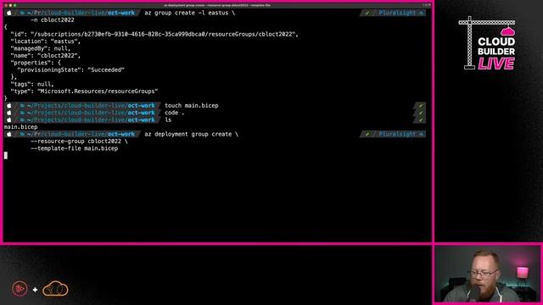This screenshot has height=305, width=543.
Task: Click the "touch main.bicep" command text
Action: click(x=192, y=105)
